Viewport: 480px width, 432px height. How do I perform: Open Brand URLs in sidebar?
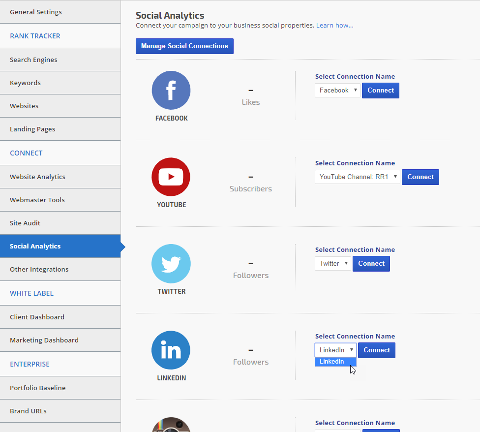pyautogui.click(x=60, y=411)
